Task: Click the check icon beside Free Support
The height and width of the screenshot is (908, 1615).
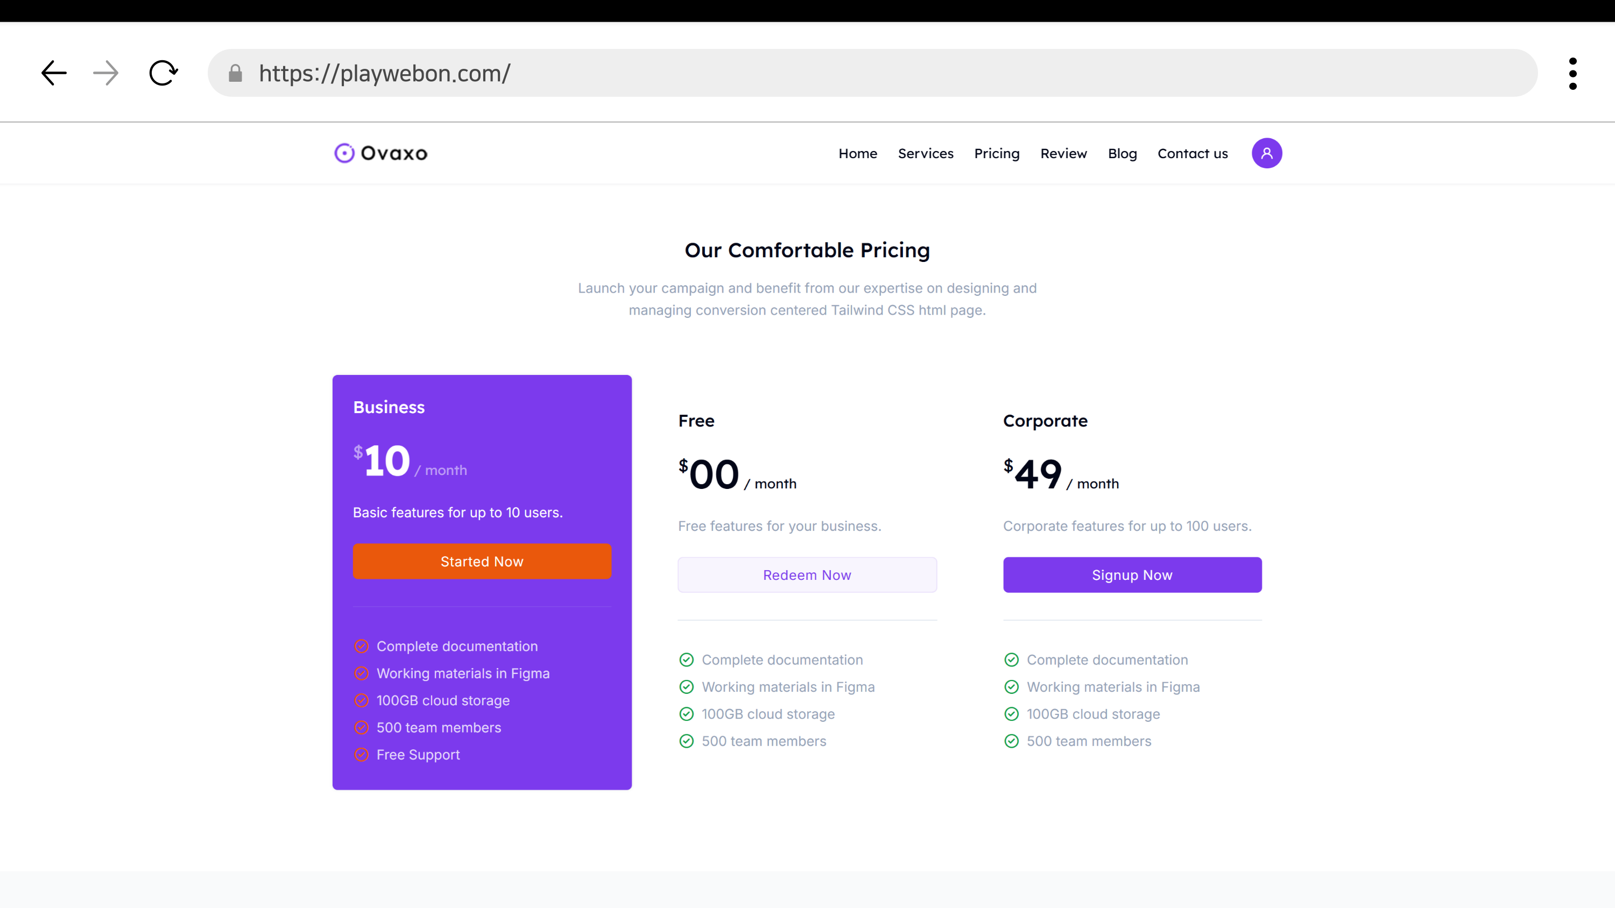Action: pos(361,755)
